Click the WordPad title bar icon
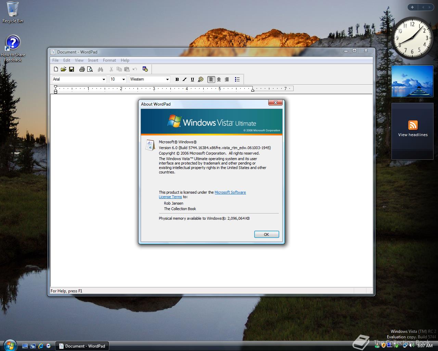 [53, 52]
